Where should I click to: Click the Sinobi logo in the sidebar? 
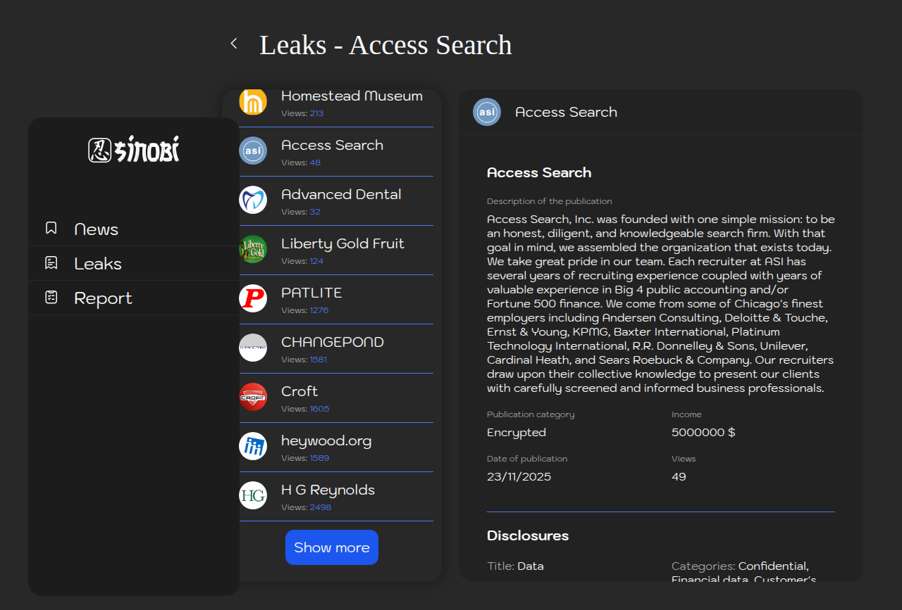click(134, 150)
